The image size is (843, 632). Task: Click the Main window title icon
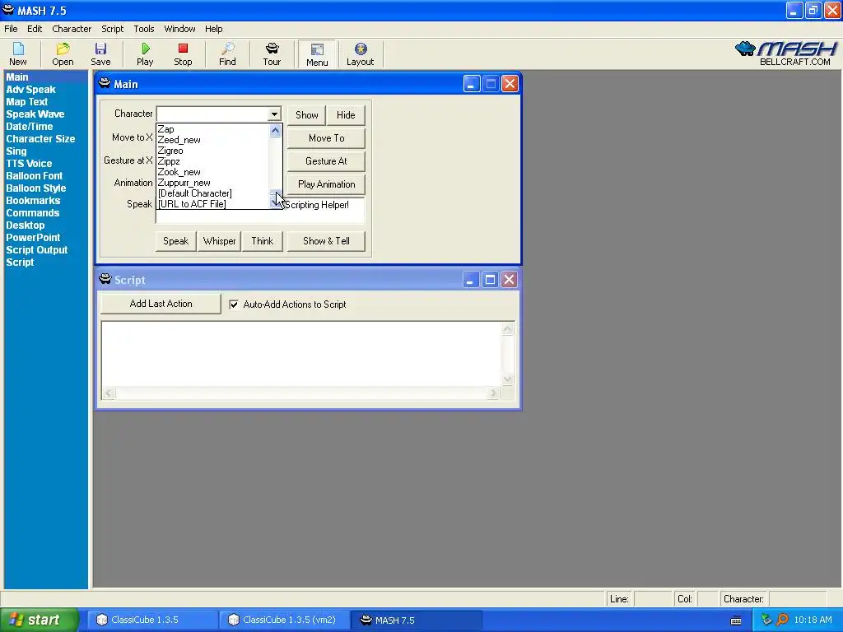pyautogui.click(x=105, y=83)
